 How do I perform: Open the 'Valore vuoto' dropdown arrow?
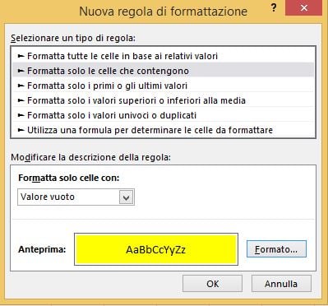[126, 197]
